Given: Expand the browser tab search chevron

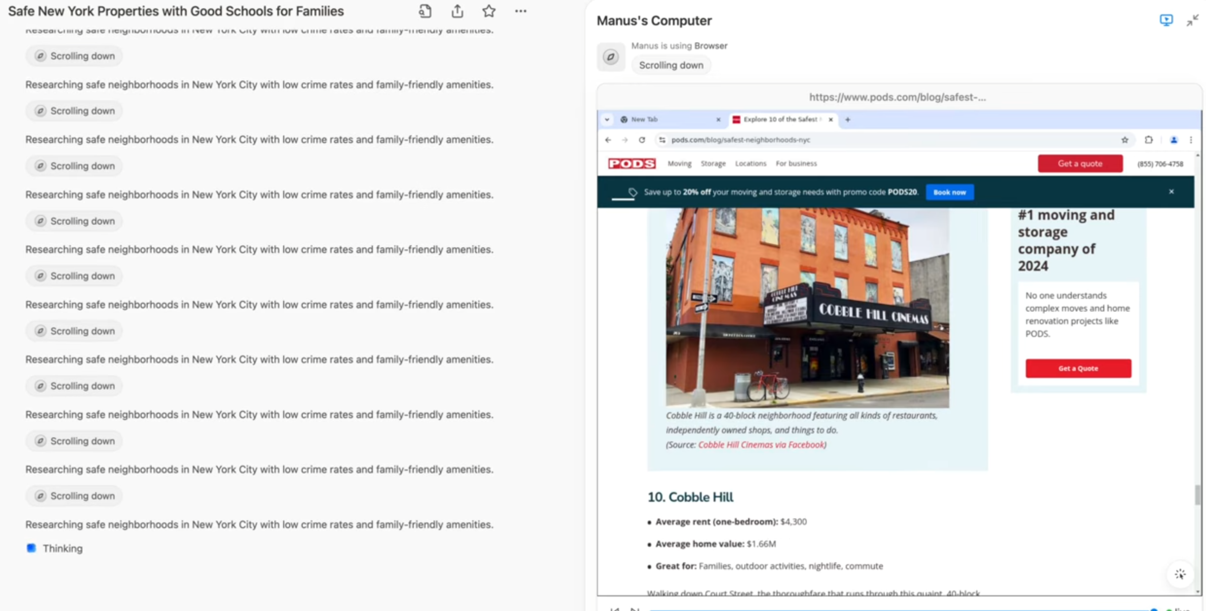Looking at the screenshot, I should pos(607,119).
